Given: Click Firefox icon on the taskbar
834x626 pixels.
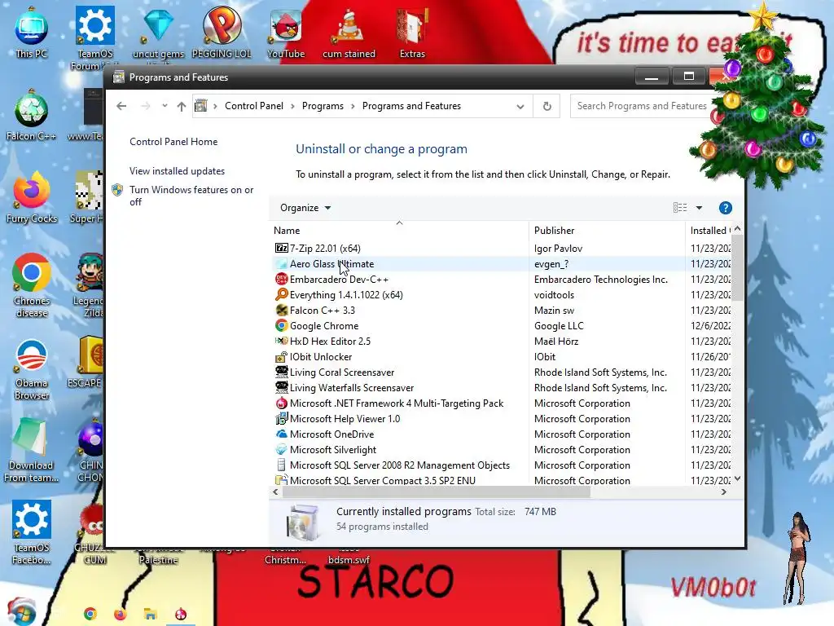Looking at the screenshot, I should click(x=121, y=614).
